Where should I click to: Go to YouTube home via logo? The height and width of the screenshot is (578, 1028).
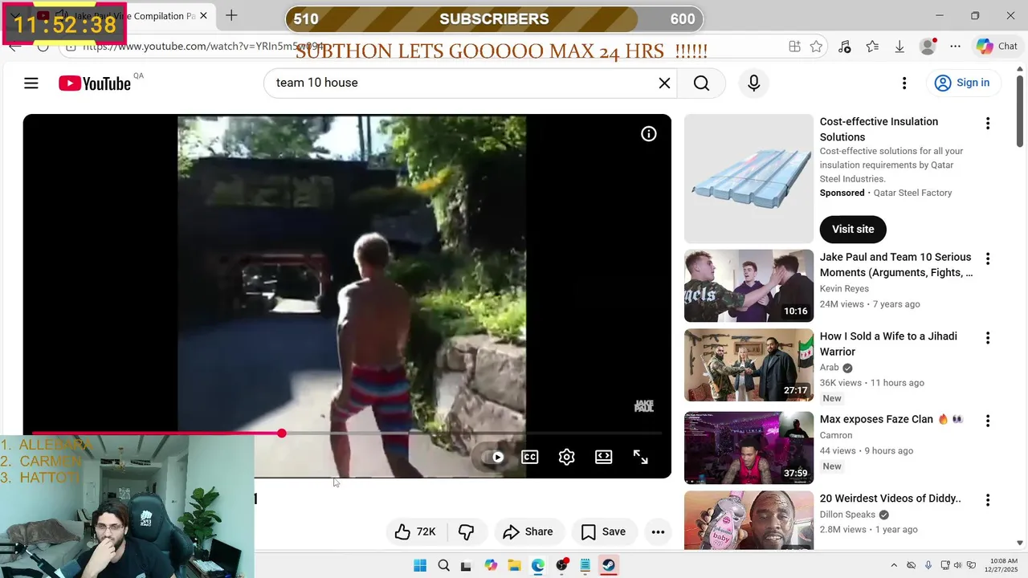click(95, 83)
